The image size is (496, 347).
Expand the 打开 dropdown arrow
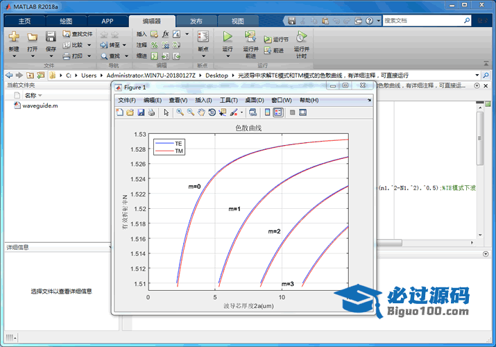33,56
